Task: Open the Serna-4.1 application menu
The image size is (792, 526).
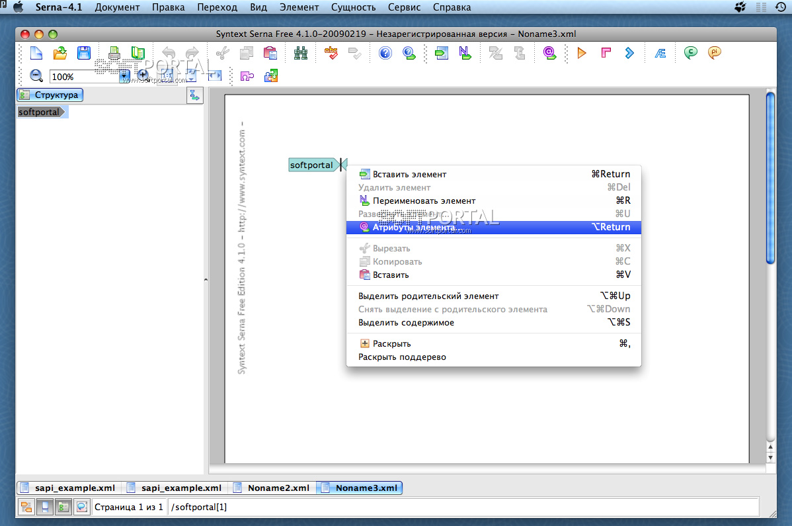Action: pyautogui.click(x=59, y=7)
